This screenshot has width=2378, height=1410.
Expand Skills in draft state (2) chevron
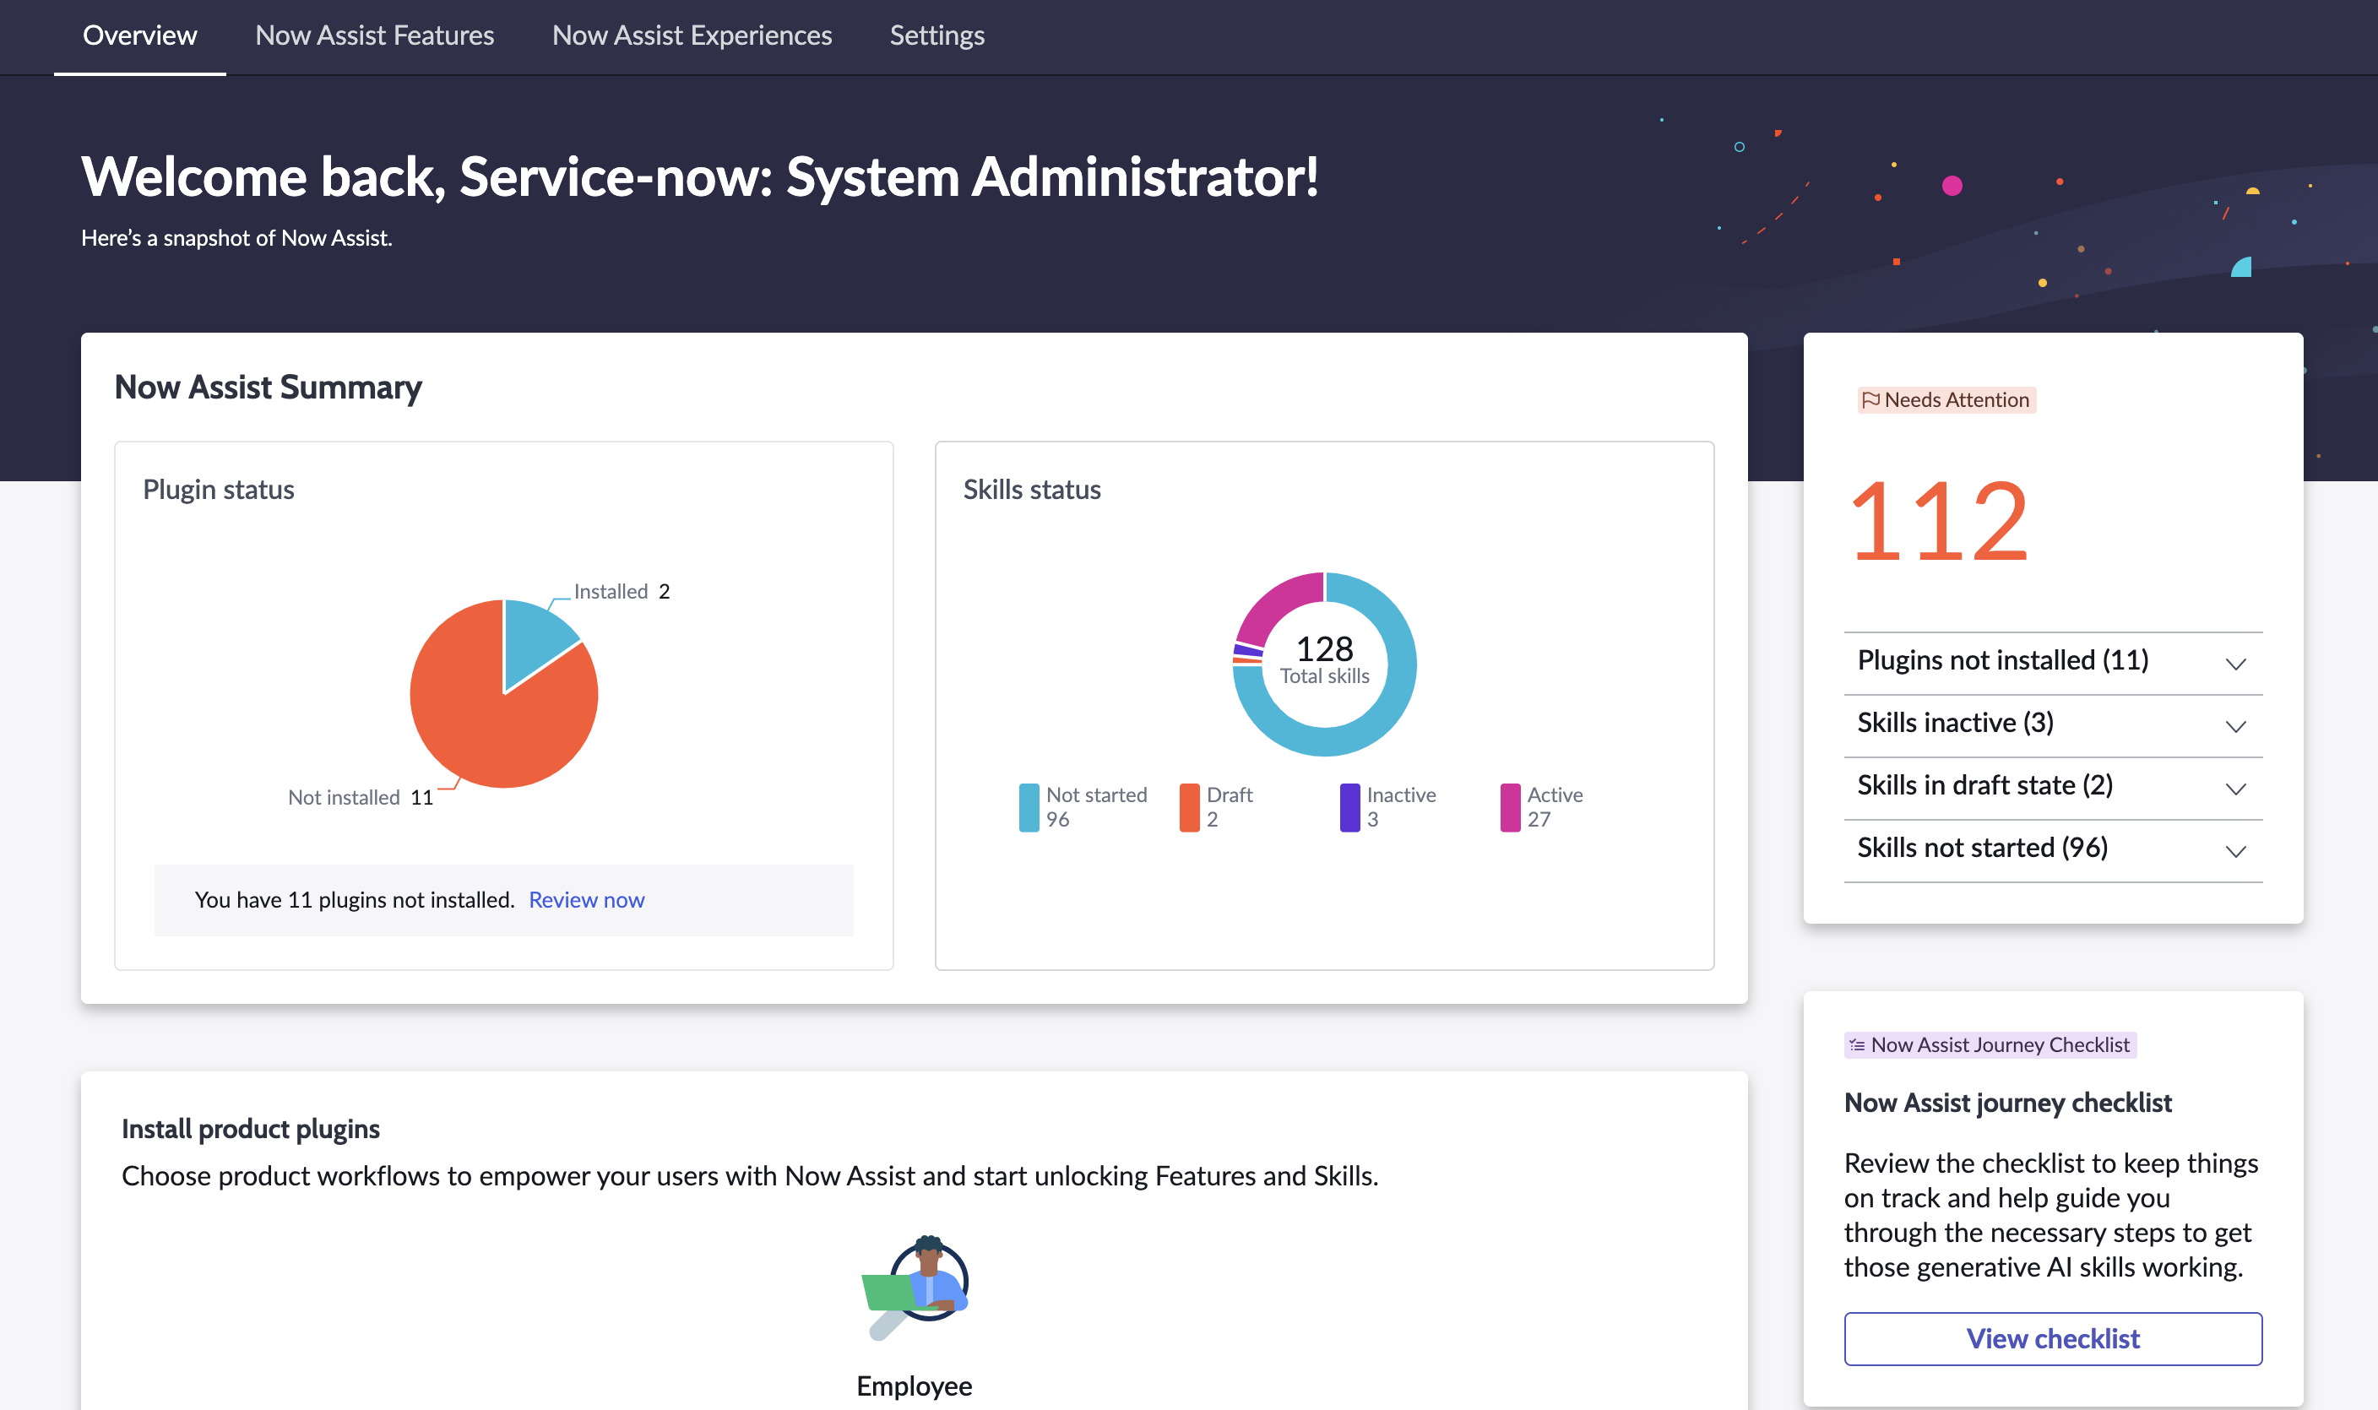(x=2235, y=789)
